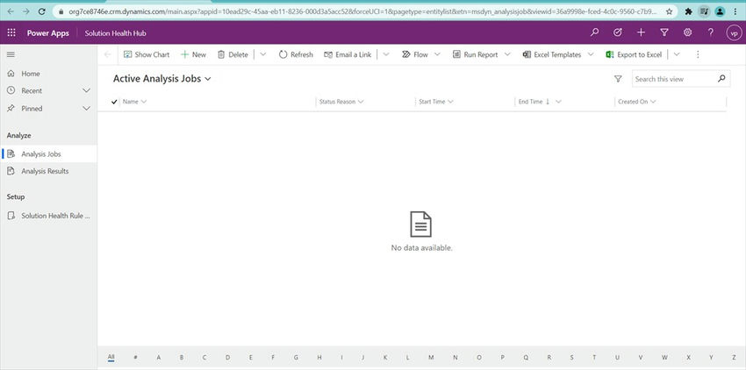
Task: Open the Chrome three-dot menu
Action: coord(735,11)
